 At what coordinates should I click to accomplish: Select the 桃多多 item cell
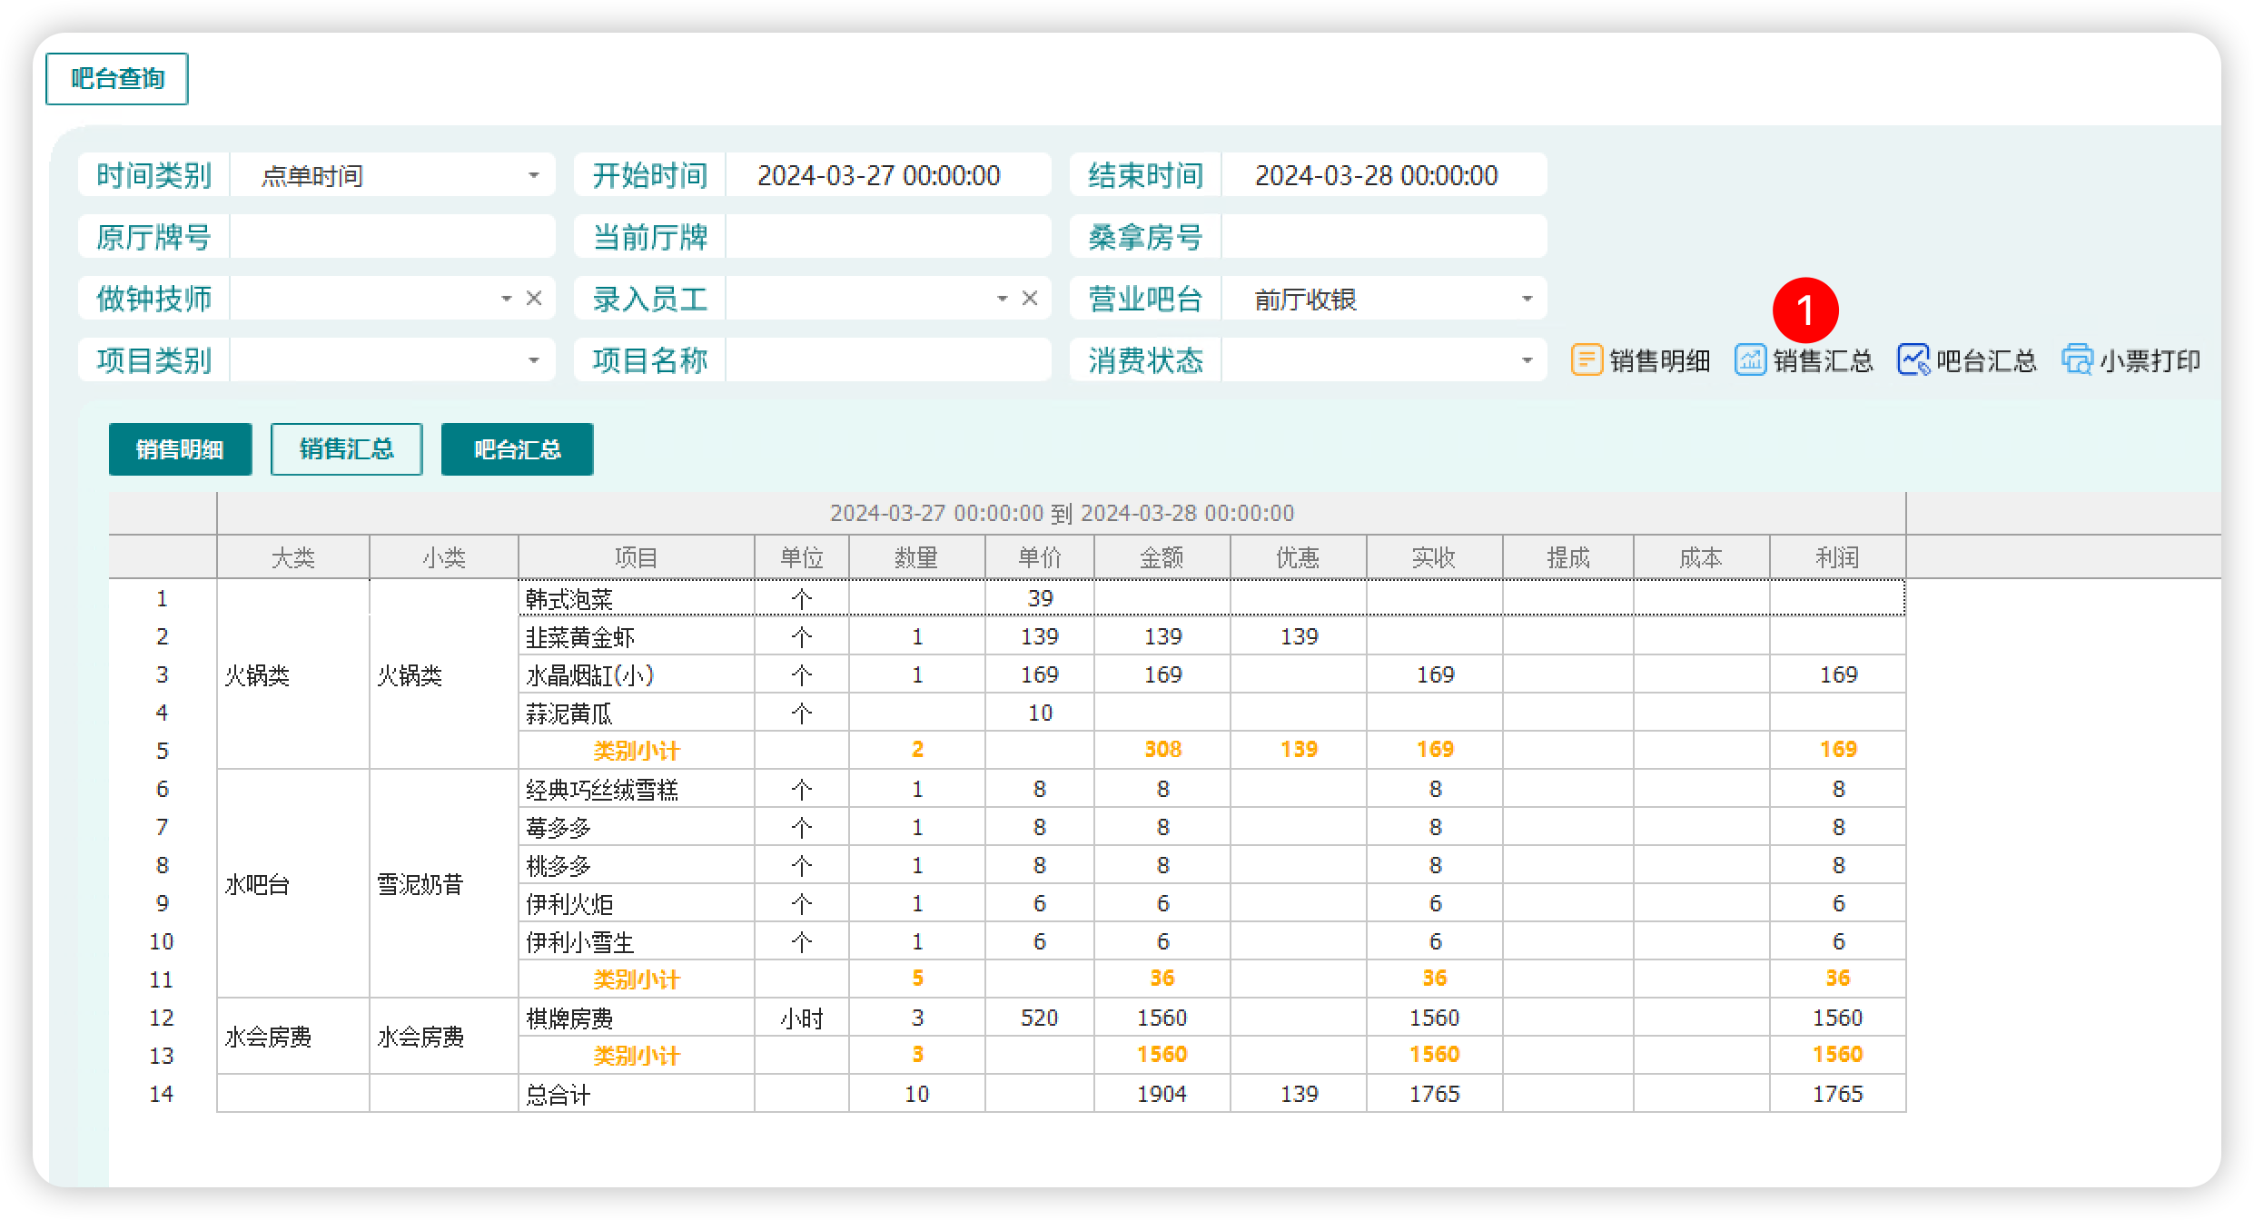coord(637,865)
